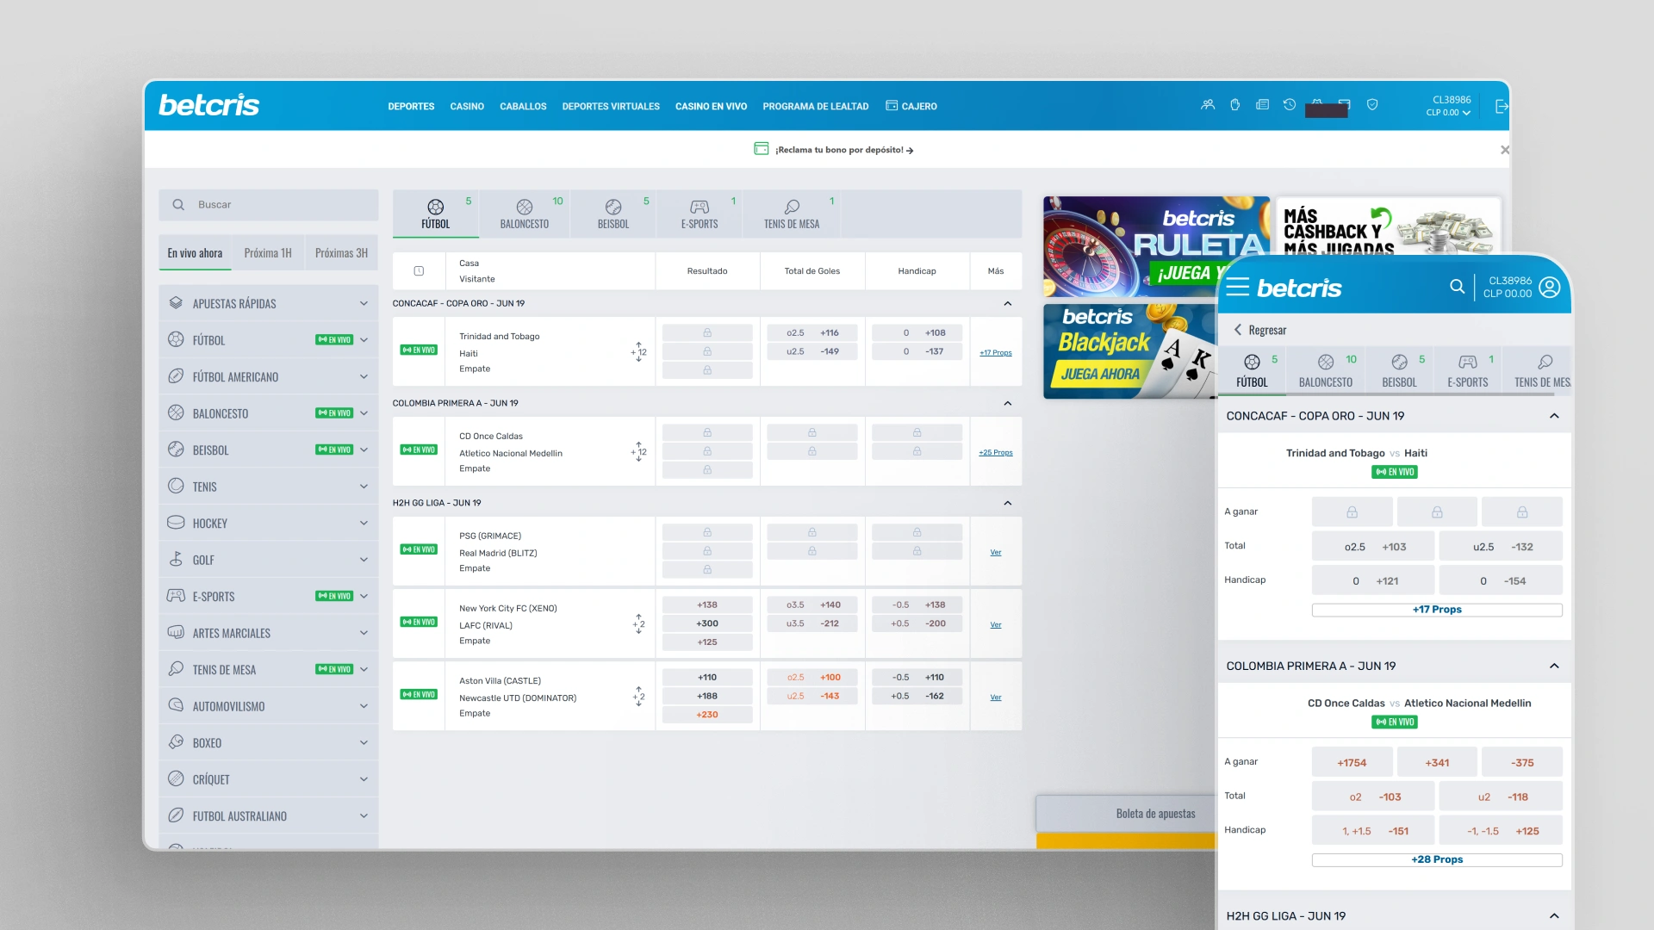Select +1754 A ganar odds on mobile
Screen dimensions: 1654x930
coord(1352,762)
